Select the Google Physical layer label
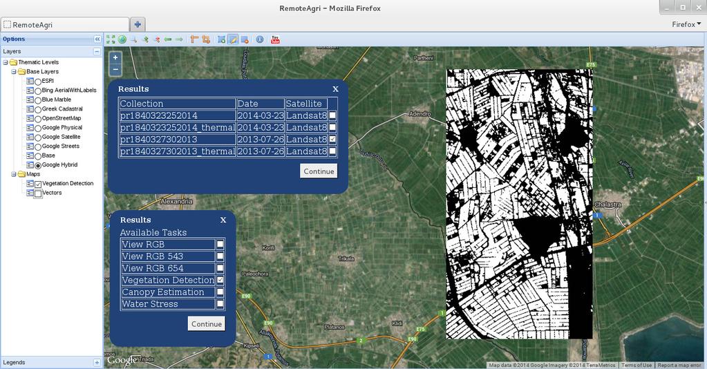 [x=62, y=128]
